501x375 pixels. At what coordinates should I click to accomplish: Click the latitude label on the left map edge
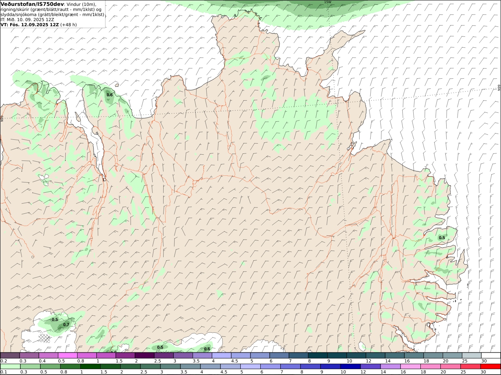[2, 118]
